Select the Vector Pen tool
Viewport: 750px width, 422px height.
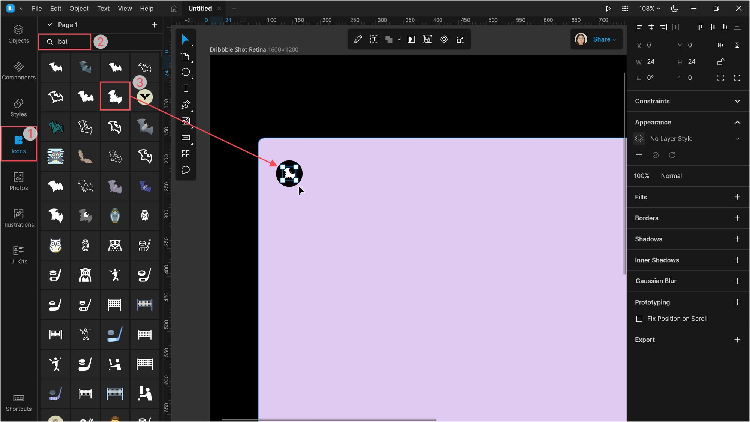(186, 105)
